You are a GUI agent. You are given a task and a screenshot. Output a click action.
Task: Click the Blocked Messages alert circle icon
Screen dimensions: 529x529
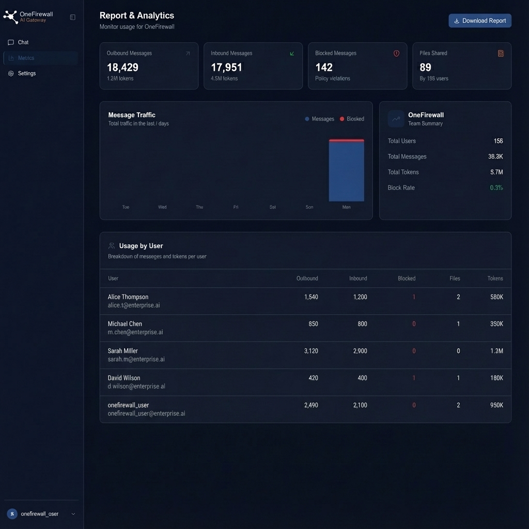[396, 53]
